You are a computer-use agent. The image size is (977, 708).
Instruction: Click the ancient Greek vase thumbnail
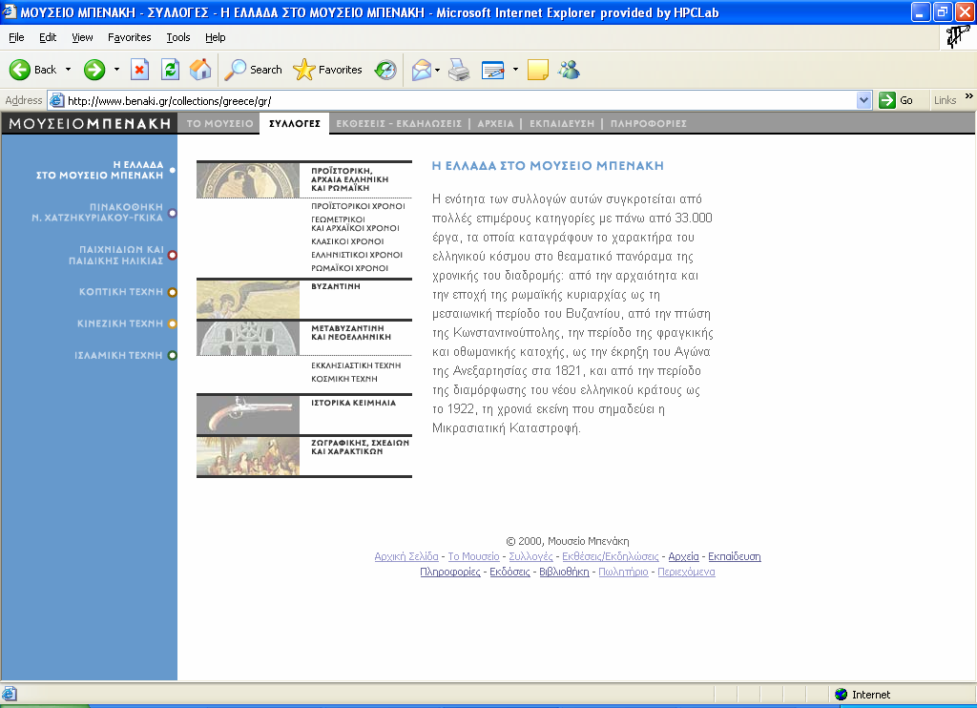tap(248, 180)
